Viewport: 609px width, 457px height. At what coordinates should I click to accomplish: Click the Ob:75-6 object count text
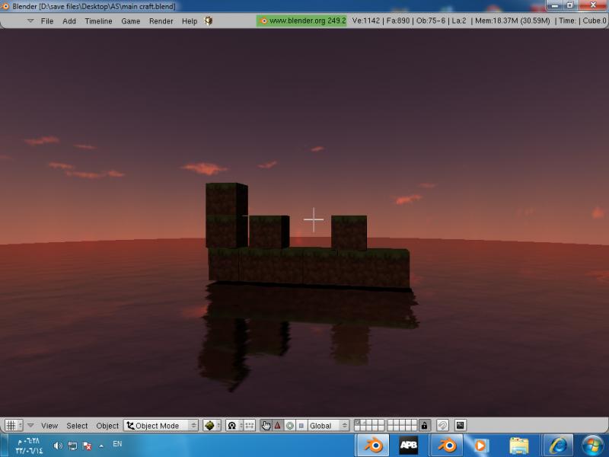coord(431,21)
